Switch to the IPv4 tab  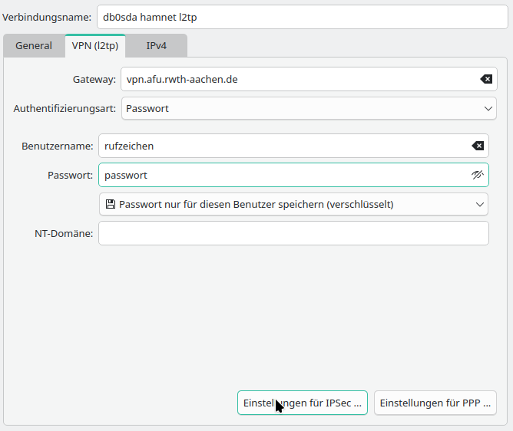pyautogui.click(x=157, y=46)
